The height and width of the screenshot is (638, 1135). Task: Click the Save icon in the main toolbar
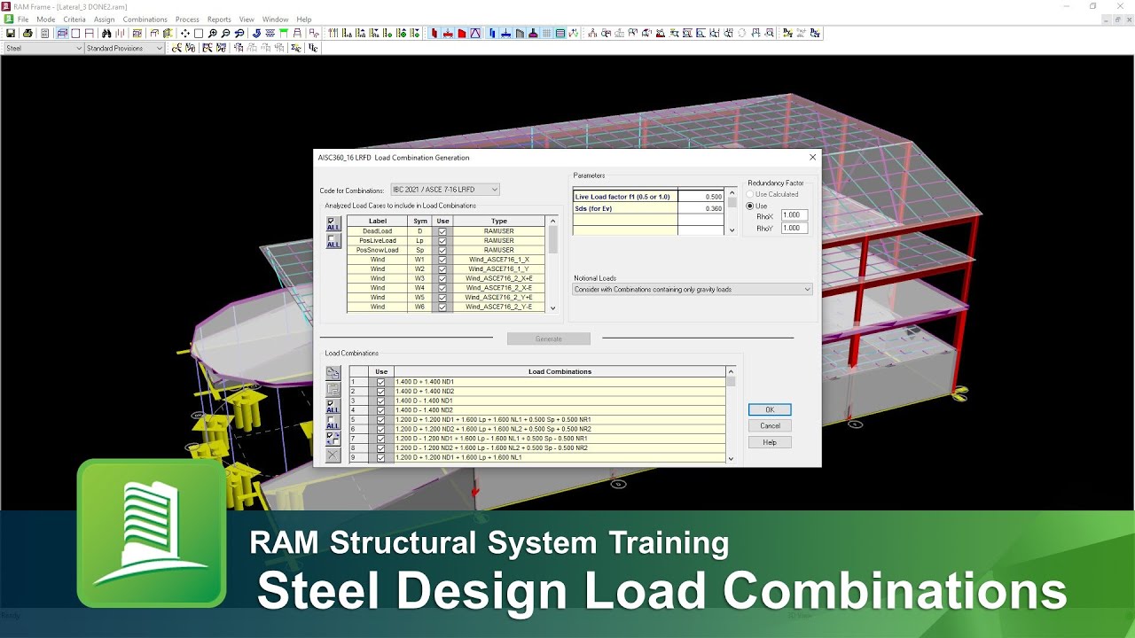coord(10,33)
